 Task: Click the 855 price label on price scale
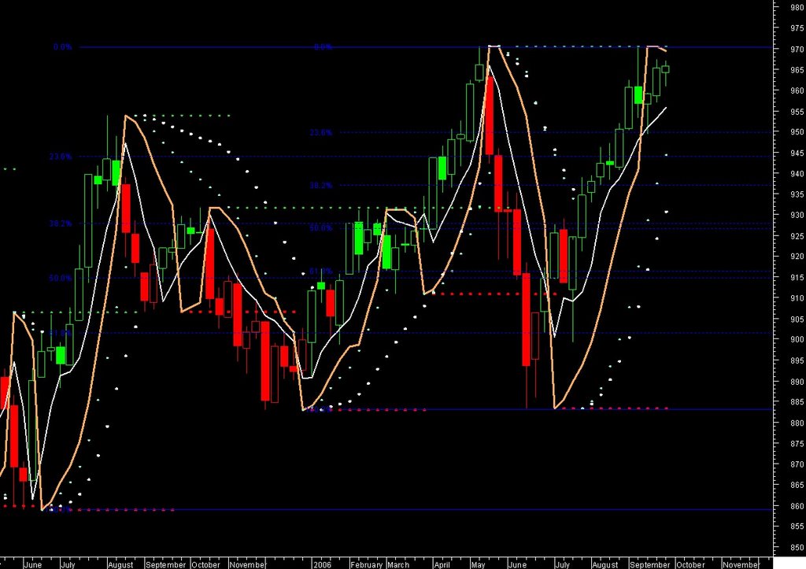tap(797, 527)
